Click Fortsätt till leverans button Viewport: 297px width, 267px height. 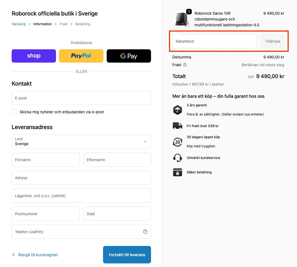click(x=127, y=255)
